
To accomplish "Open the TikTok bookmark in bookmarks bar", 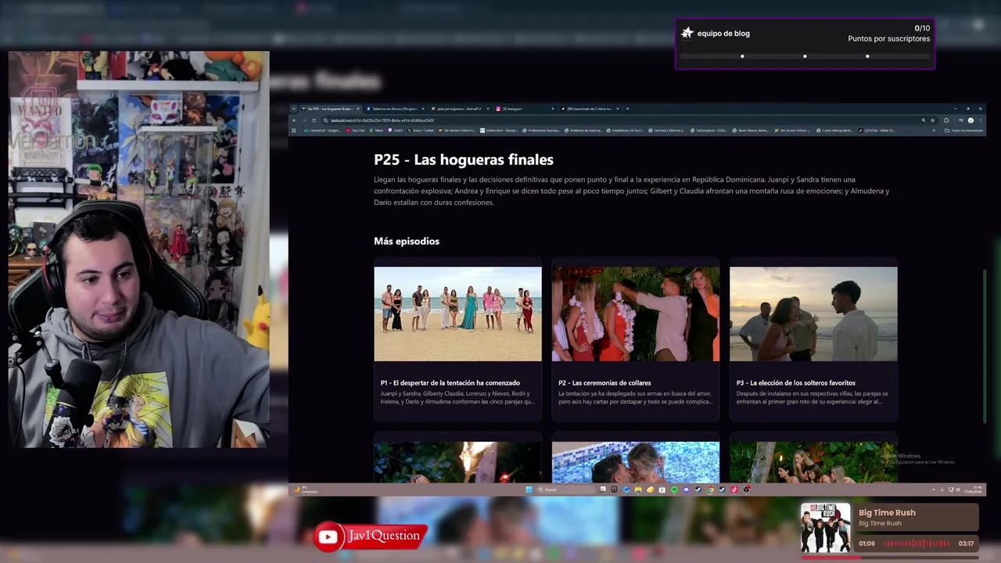I will pos(877,131).
